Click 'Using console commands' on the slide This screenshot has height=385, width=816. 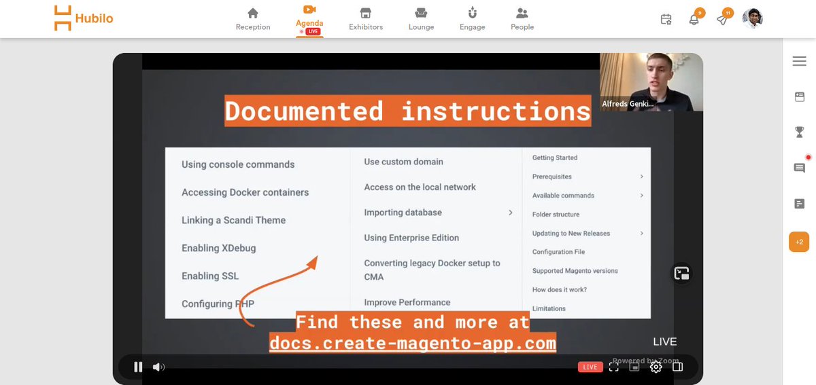(238, 164)
